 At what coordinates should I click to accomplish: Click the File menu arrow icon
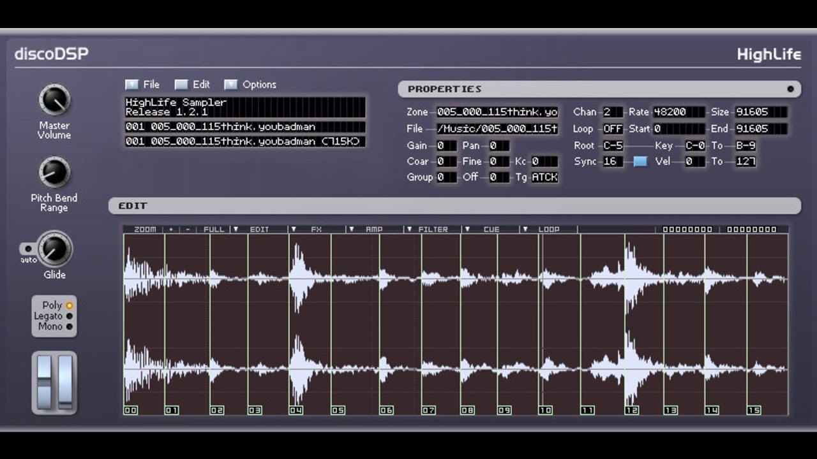131,84
